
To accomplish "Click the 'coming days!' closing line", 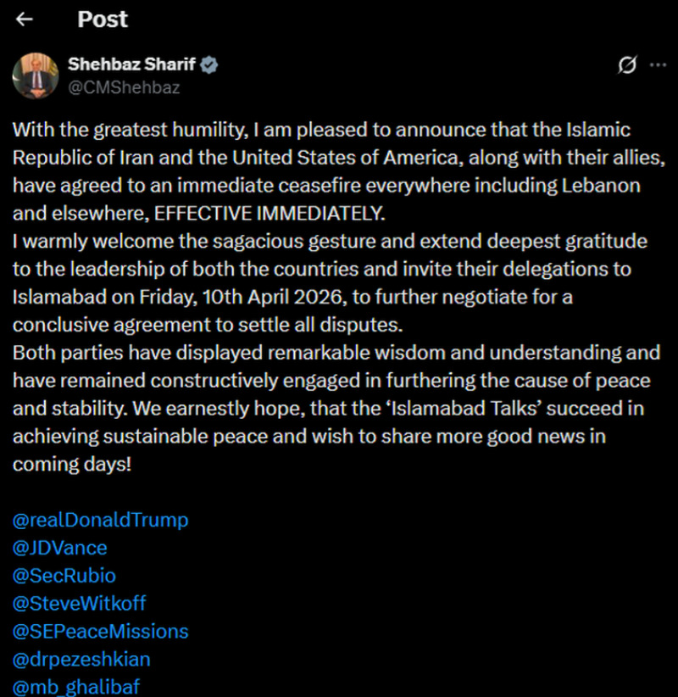I will [x=71, y=465].
